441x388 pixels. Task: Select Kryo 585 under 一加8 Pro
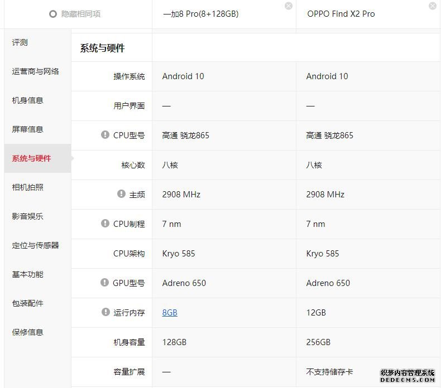point(179,254)
